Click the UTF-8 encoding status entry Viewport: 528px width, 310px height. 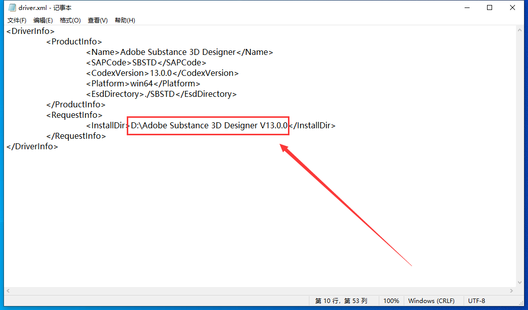pos(477,301)
